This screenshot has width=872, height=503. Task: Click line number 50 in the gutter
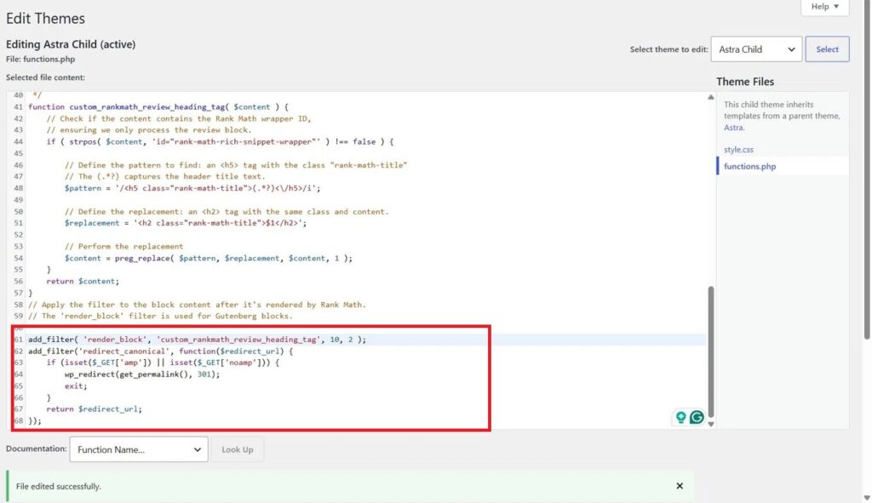coord(19,211)
